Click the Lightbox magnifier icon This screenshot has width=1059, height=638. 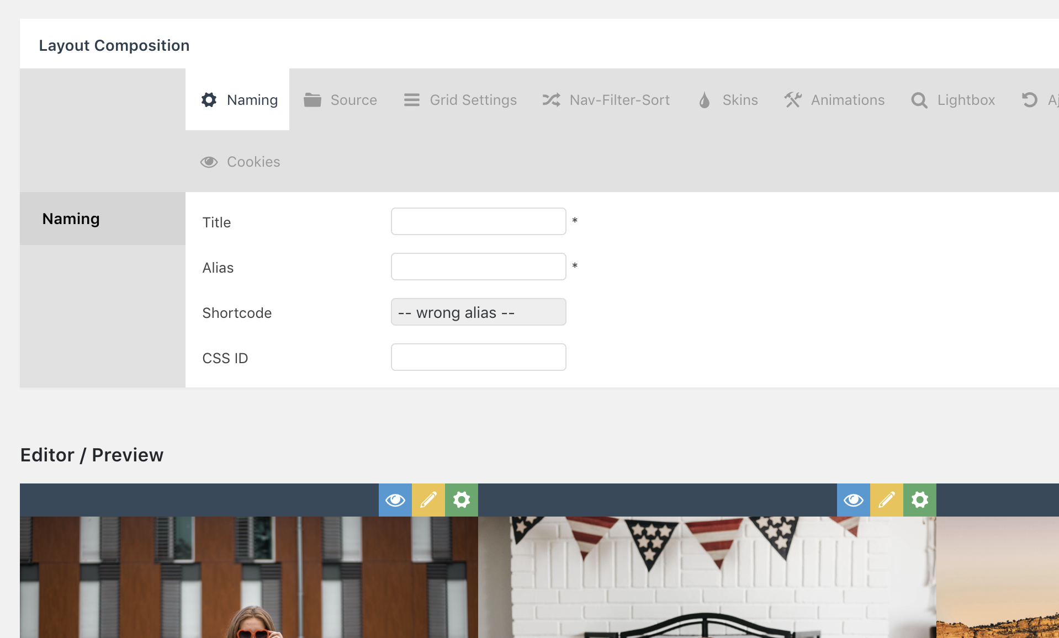919,100
